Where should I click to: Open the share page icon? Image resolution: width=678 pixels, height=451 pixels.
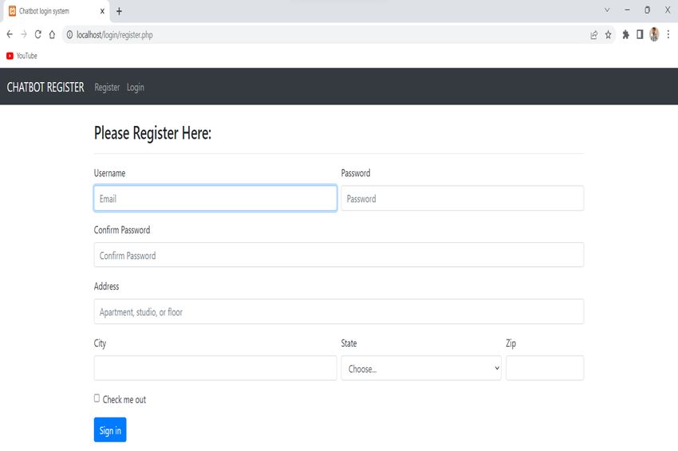click(x=594, y=35)
